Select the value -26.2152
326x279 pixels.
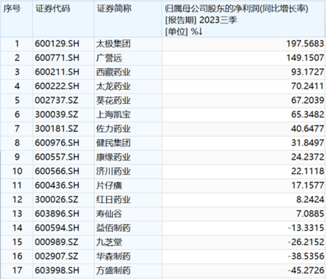point(306,242)
